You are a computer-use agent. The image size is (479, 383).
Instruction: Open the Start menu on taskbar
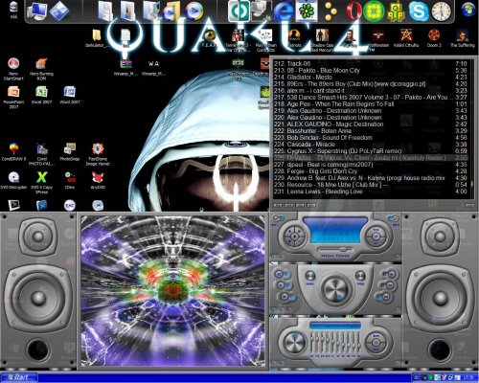19,377
